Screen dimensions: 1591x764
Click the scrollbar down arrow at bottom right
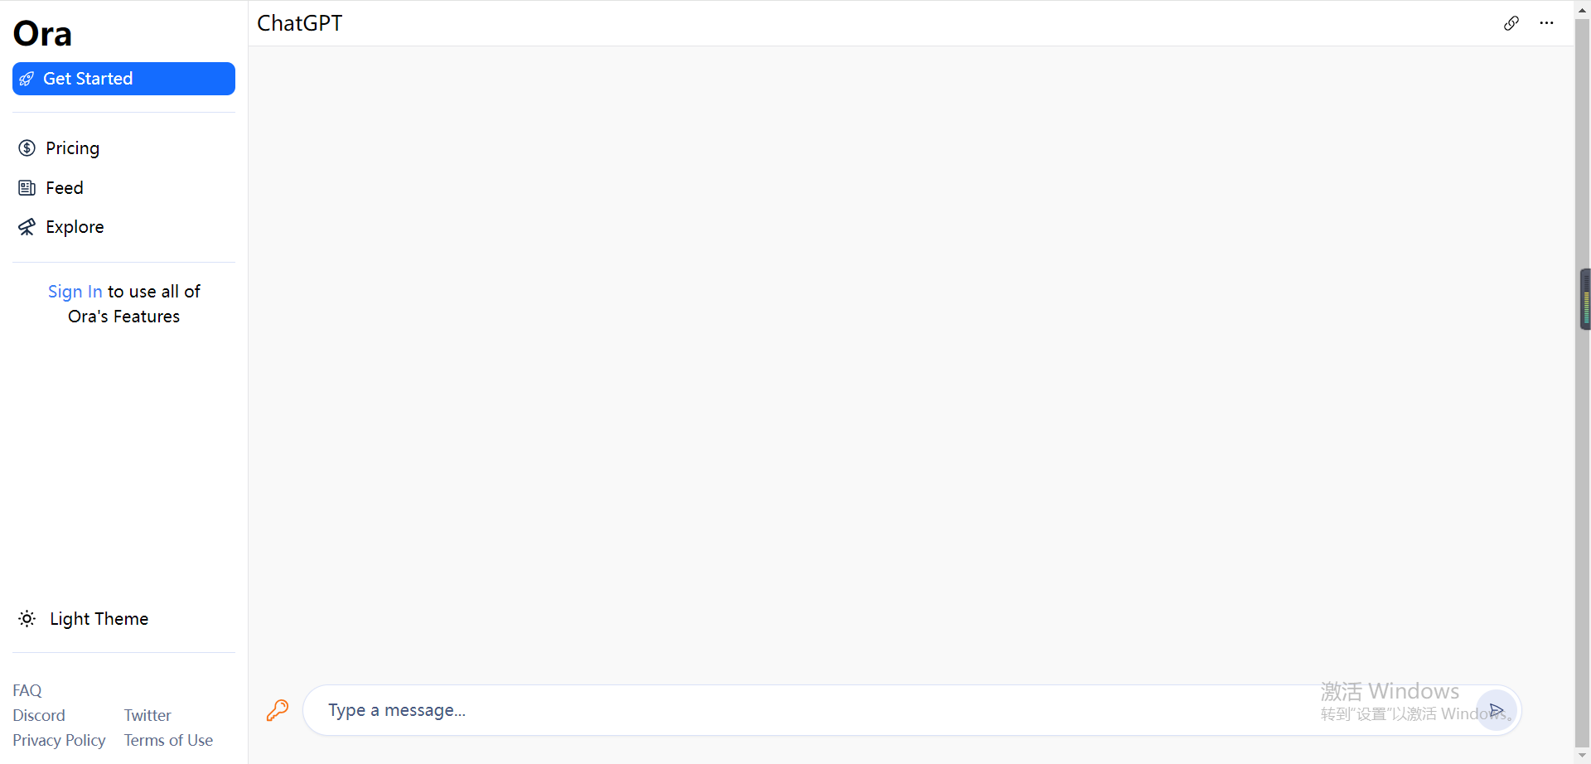pyautogui.click(x=1583, y=756)
